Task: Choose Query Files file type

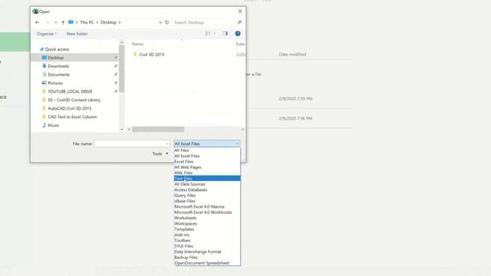Action: click(x=207, y=195)
